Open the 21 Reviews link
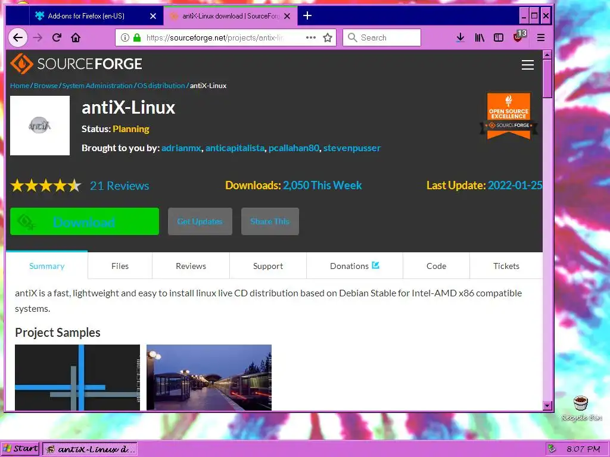Screen dimensions: 610x457 (x=119, y=186)
